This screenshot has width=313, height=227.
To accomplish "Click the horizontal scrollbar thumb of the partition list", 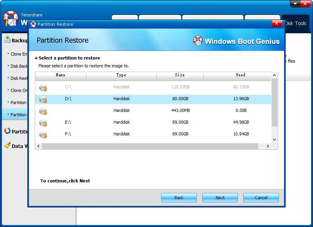I will tap(150, 146).
